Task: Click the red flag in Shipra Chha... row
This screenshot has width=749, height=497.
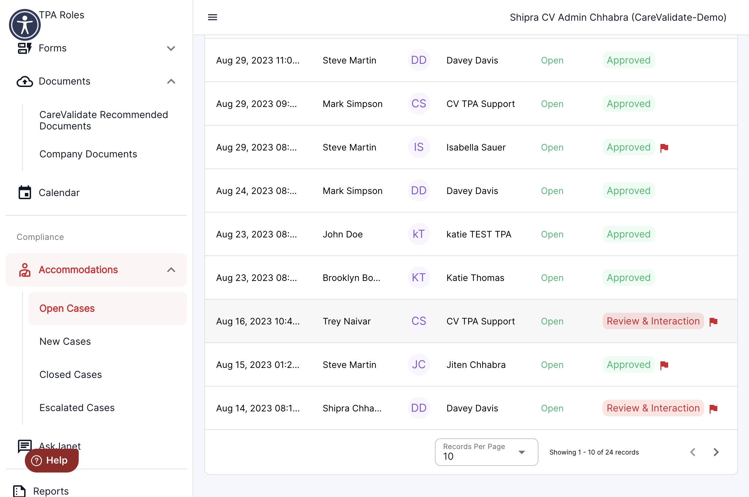Action: click(713, 409)
